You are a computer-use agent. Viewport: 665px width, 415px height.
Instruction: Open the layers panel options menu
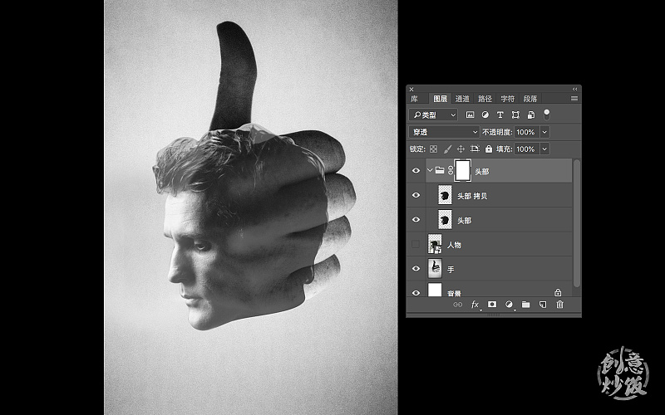click(574, 99)
